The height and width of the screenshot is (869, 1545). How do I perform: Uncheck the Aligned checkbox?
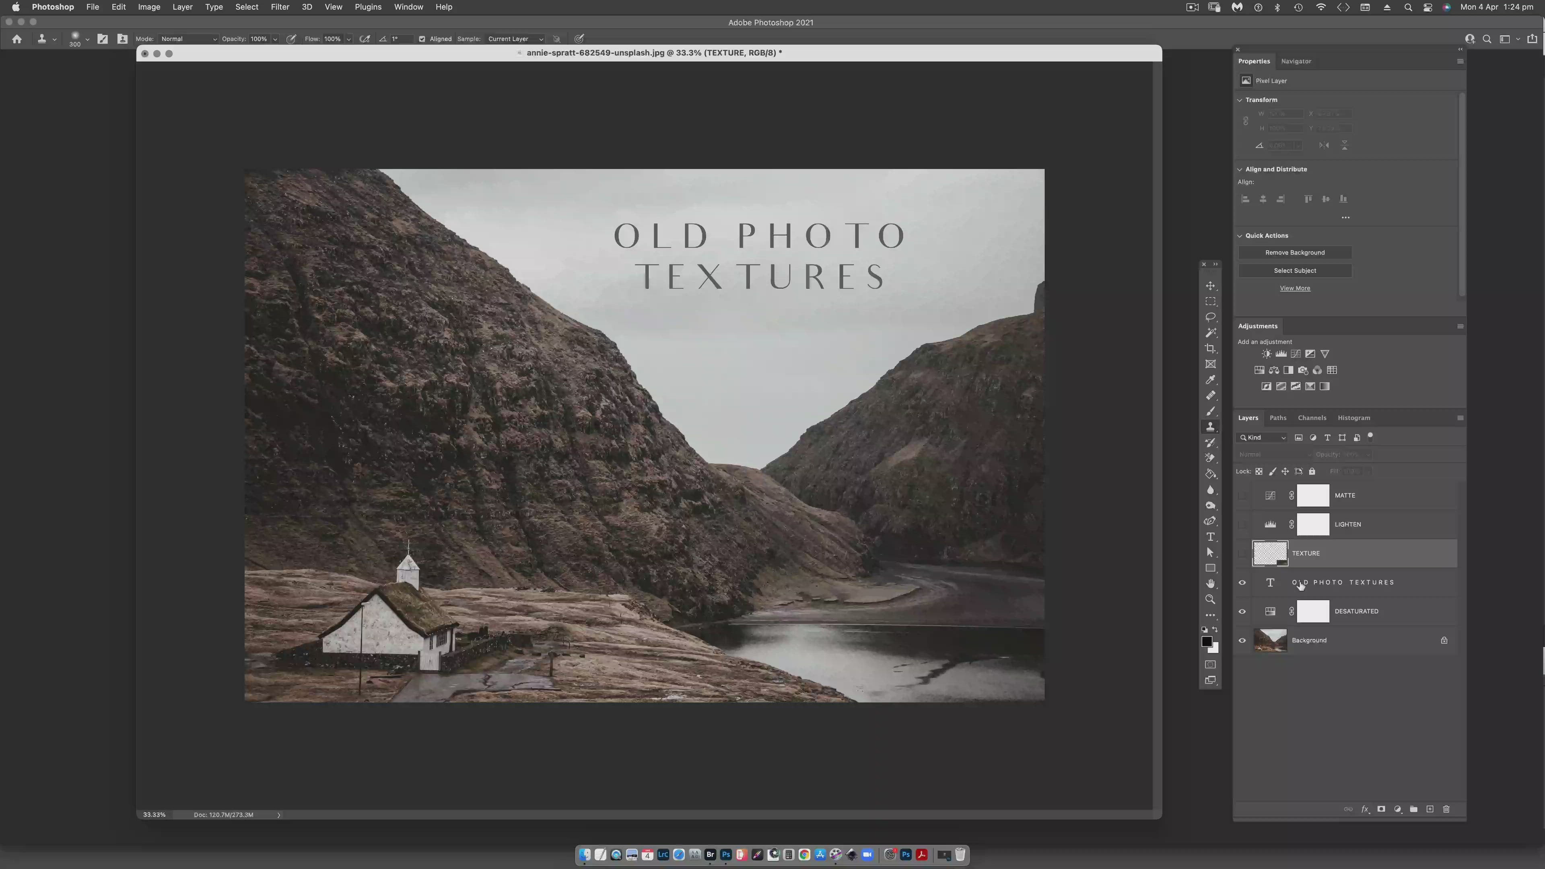[x=422, y=39]
